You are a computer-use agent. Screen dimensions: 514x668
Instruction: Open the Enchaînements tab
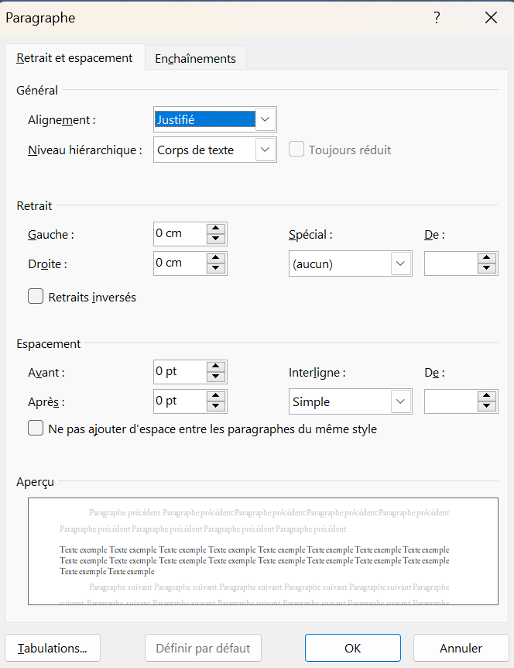click(195, 58)
